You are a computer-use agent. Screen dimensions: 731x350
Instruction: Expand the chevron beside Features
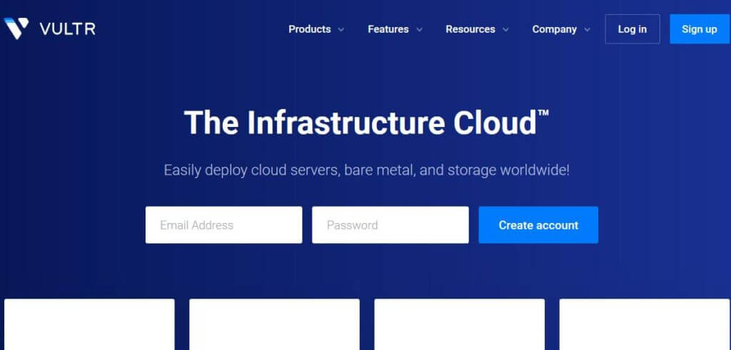point(420,30)
